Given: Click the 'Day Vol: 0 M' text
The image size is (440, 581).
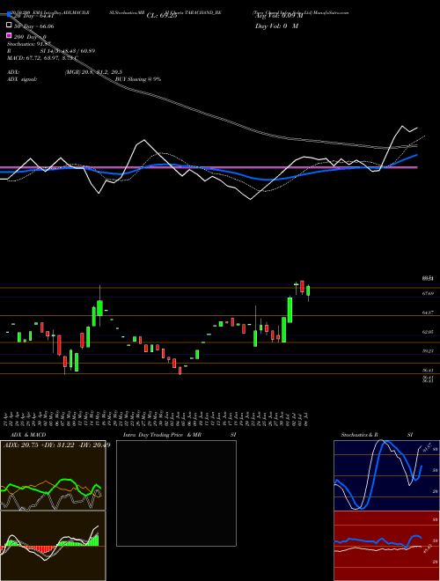Looking at the screenshot, I should click(276, 26).
